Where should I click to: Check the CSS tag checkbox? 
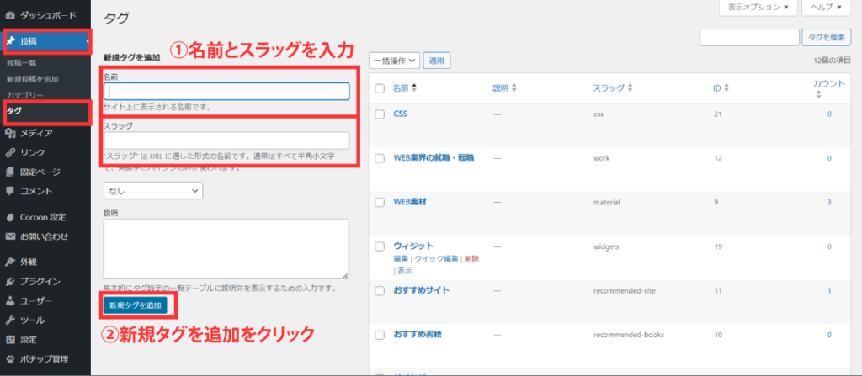pyautogui.click(x=380, y=114)
